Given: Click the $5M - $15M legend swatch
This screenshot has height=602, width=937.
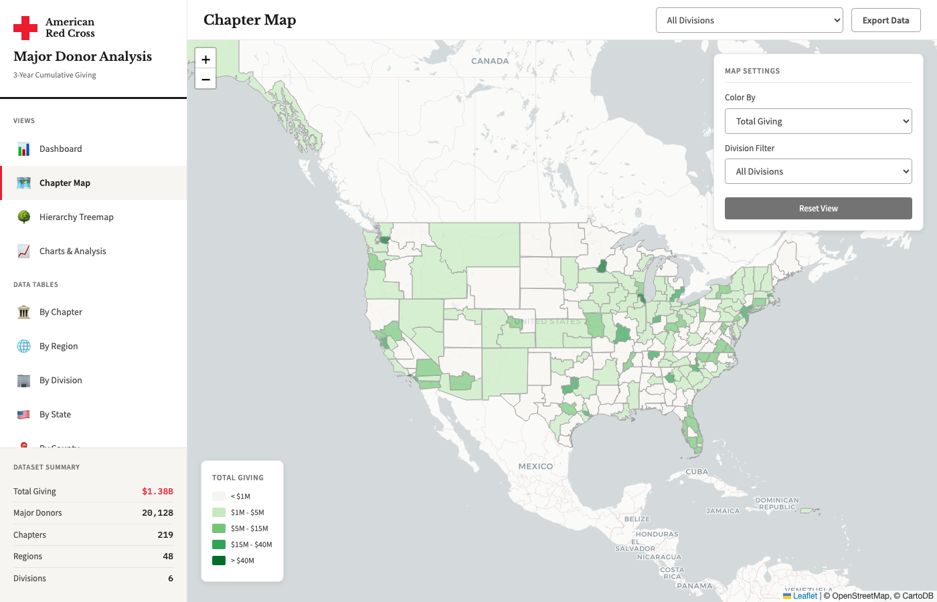Looking at the screenshot, I should pyautogui.click(x=219, y=528).
